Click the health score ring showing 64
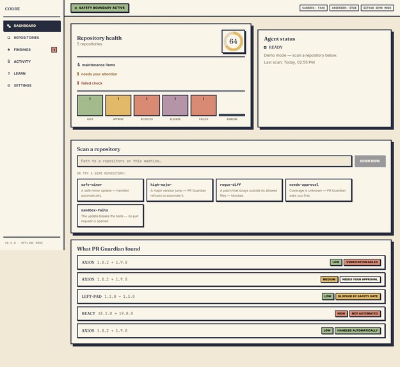Screen dimensions: 400x367 (x=234, y=42)
